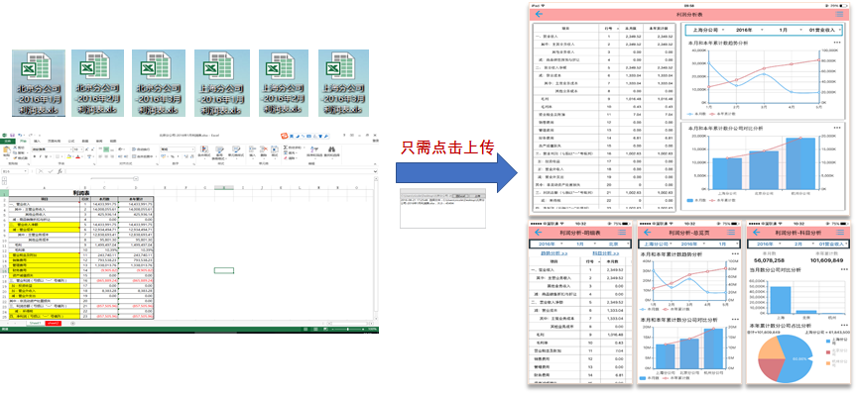Toggle 本月数 legend on the bar chart
Screen dimensions: 857x394
click(696, 200)
